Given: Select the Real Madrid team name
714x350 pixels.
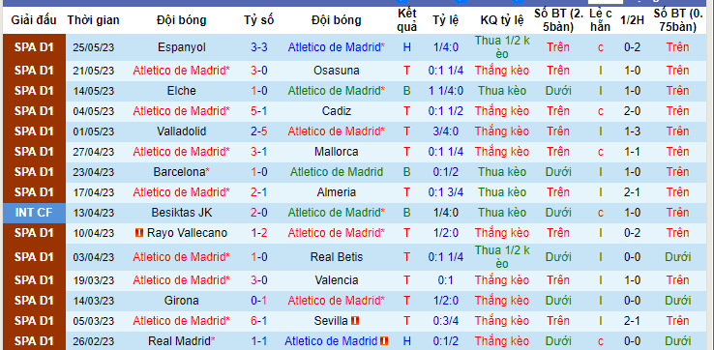Looking at the screenshot, I should click(179, 340).
